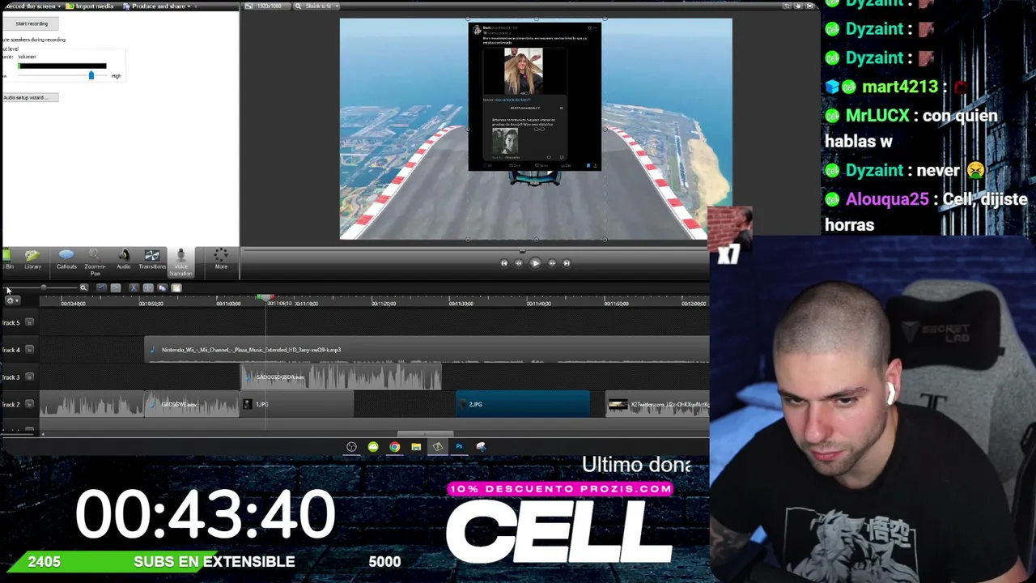Open File Explorer from the taskbar
1036x583 pixels.
click(416, 446)
